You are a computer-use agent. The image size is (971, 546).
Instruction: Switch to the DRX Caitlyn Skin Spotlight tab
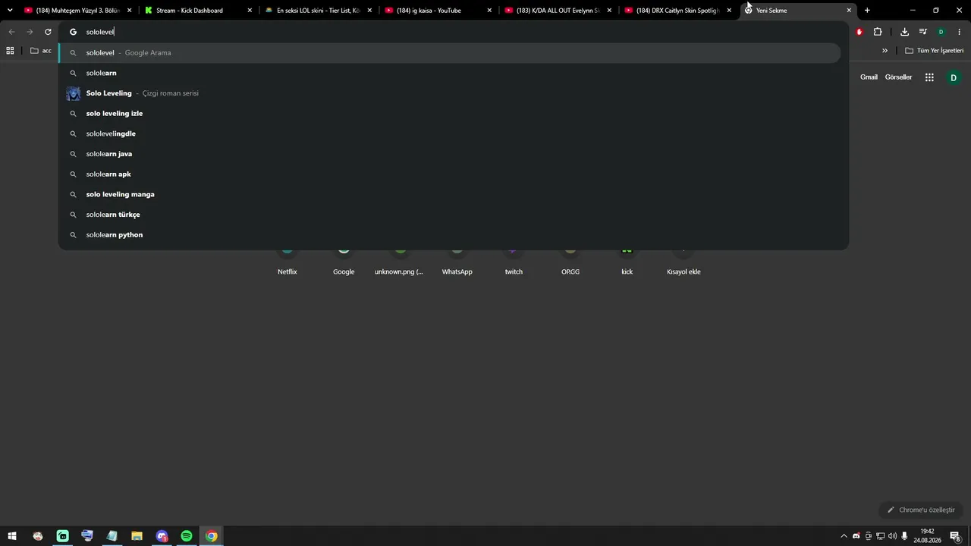click(x=677, y=11)
